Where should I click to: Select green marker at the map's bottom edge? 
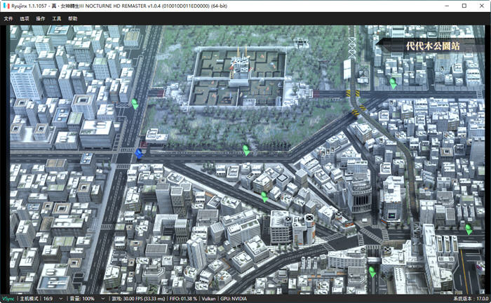(x=372, y=271)
